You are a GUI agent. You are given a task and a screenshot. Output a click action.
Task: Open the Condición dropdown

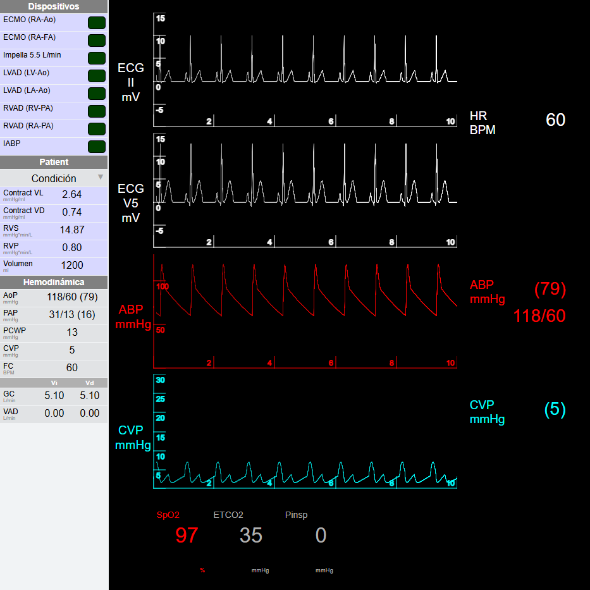(x=54, y=178)
